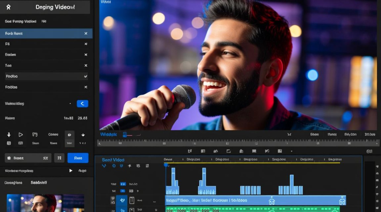The height and width of the screenshot is (212, 381).
Task: Select the grid icon under the pin tool
Action: point(9,143)
